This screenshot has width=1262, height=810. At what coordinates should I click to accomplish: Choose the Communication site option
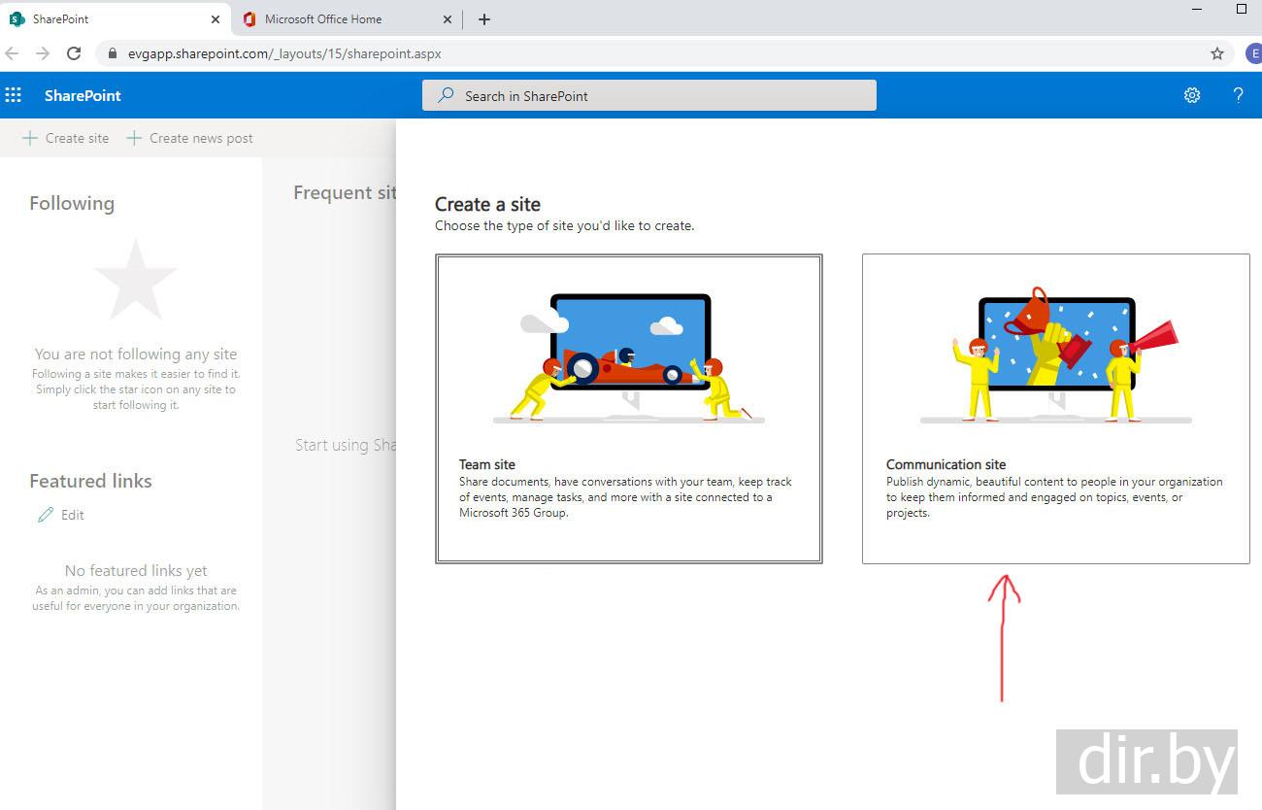(1055, 486)
